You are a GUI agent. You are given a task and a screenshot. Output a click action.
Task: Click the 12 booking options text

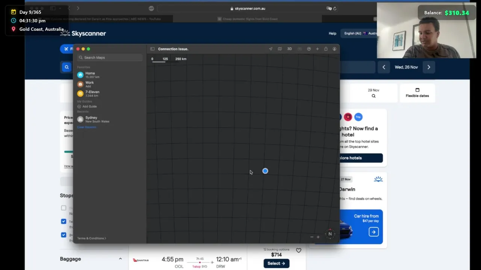tap(276, 249)
